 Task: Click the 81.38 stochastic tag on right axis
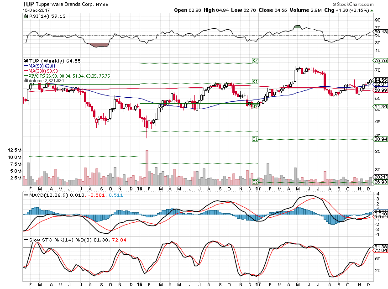pos(381,247)
